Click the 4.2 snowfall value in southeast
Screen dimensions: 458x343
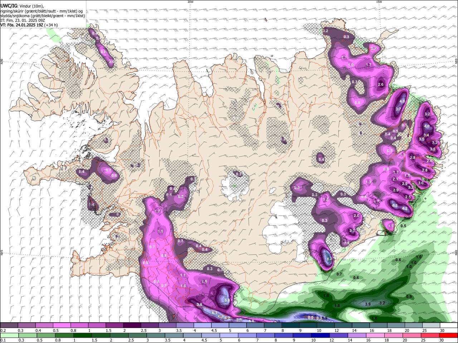click(x=405, y=209)
